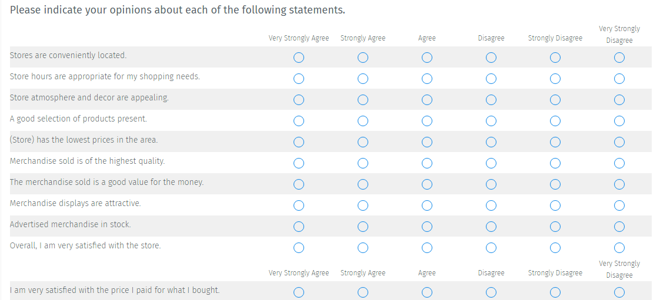The width and height of the screenshot is (660, 300).
Task: Select Strongly Disagree for good value for money
Action: click(x=555, y=184)
